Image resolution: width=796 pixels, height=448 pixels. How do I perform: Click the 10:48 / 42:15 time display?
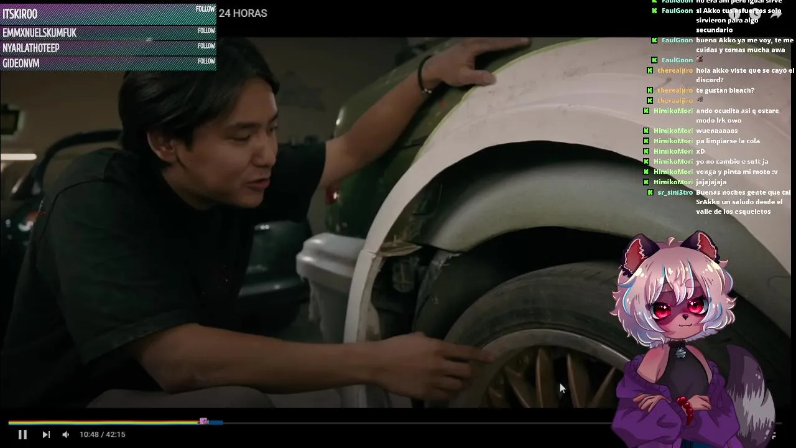[103, 434]
